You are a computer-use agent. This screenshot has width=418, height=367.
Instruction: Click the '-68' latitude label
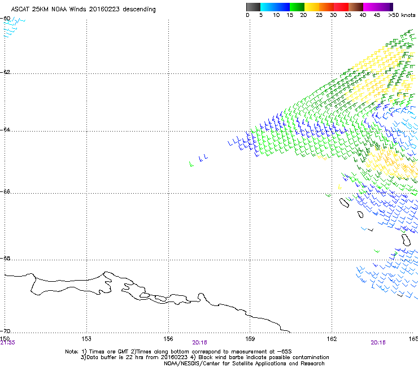[5, 258]
